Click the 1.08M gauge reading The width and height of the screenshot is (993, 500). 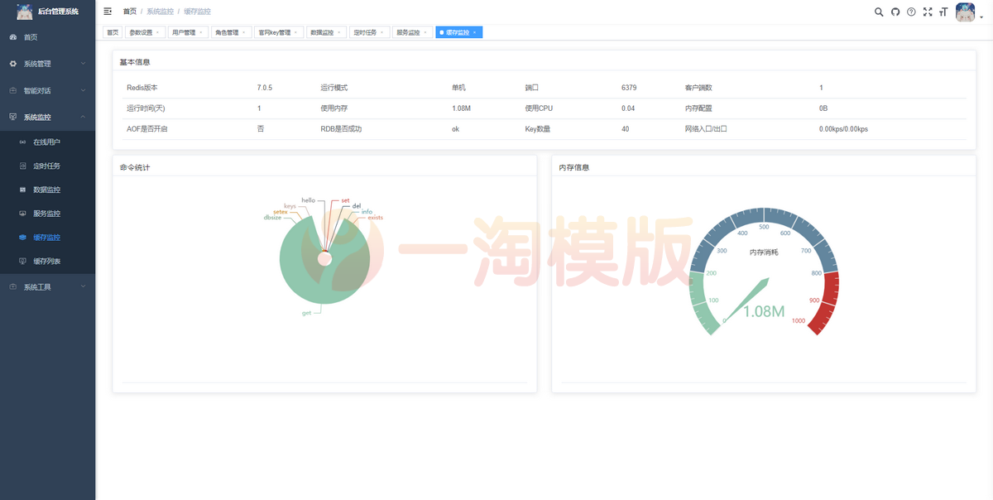tap(764, 312)
